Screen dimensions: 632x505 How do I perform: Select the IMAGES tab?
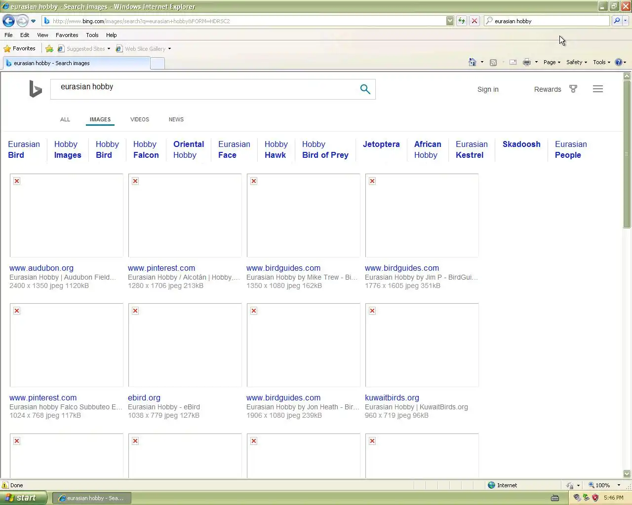pyautogui.click(x=100, y=119)
